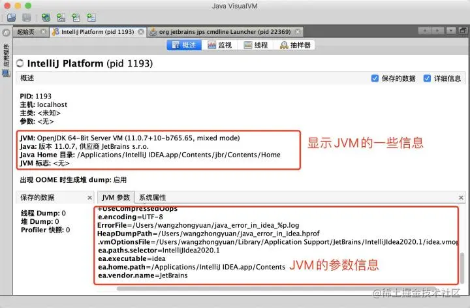Click the e.encoding=UTF-8 argument

click(x=131, y=217)
